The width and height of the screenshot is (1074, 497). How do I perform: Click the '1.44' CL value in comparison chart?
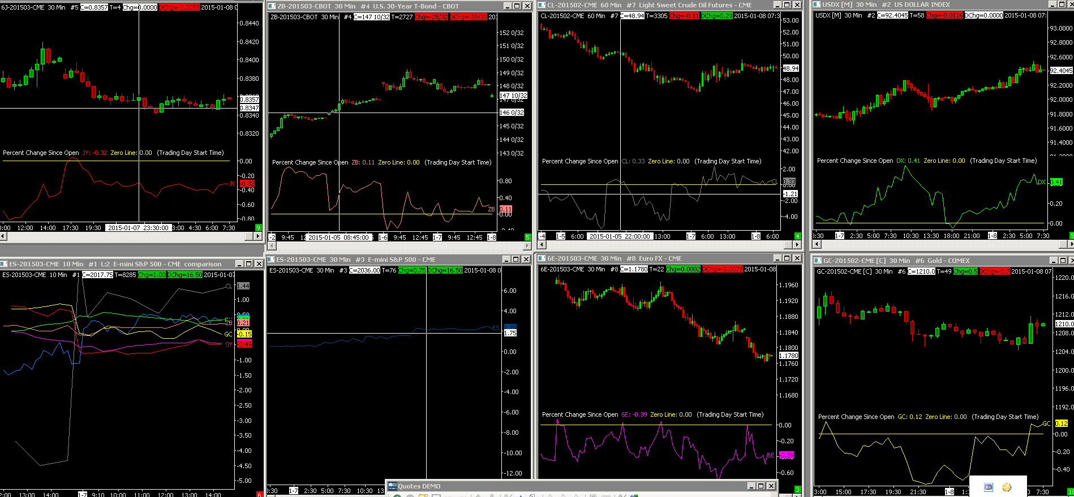pyautogui.click(x=243, y=286)
